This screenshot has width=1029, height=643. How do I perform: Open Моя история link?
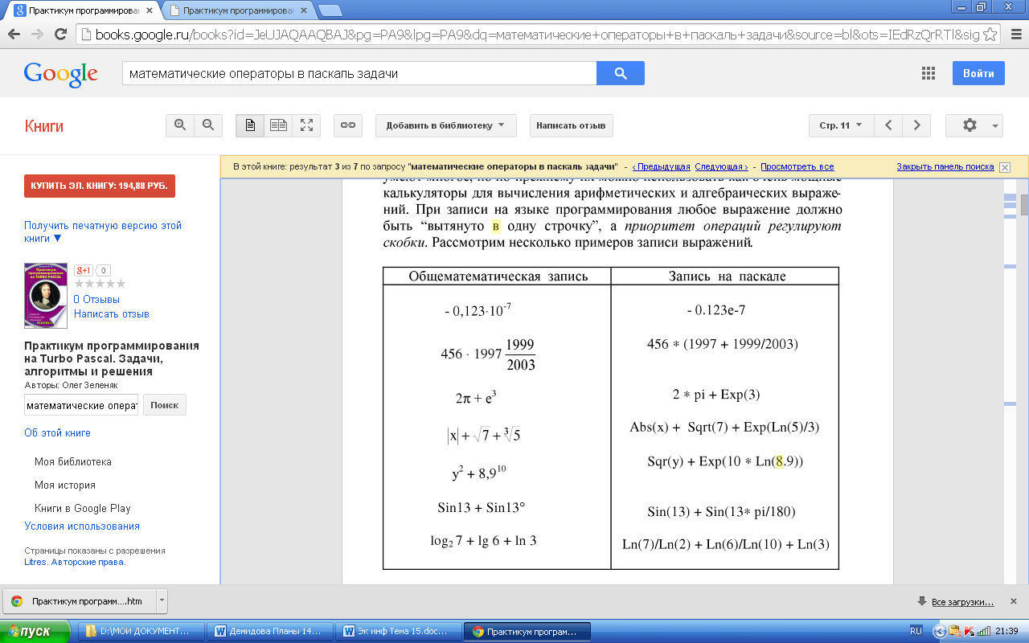[65, 485]
